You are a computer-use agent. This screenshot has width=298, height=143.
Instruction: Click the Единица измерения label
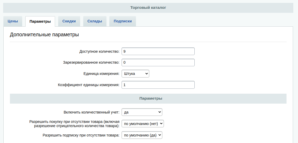point(102,74)
